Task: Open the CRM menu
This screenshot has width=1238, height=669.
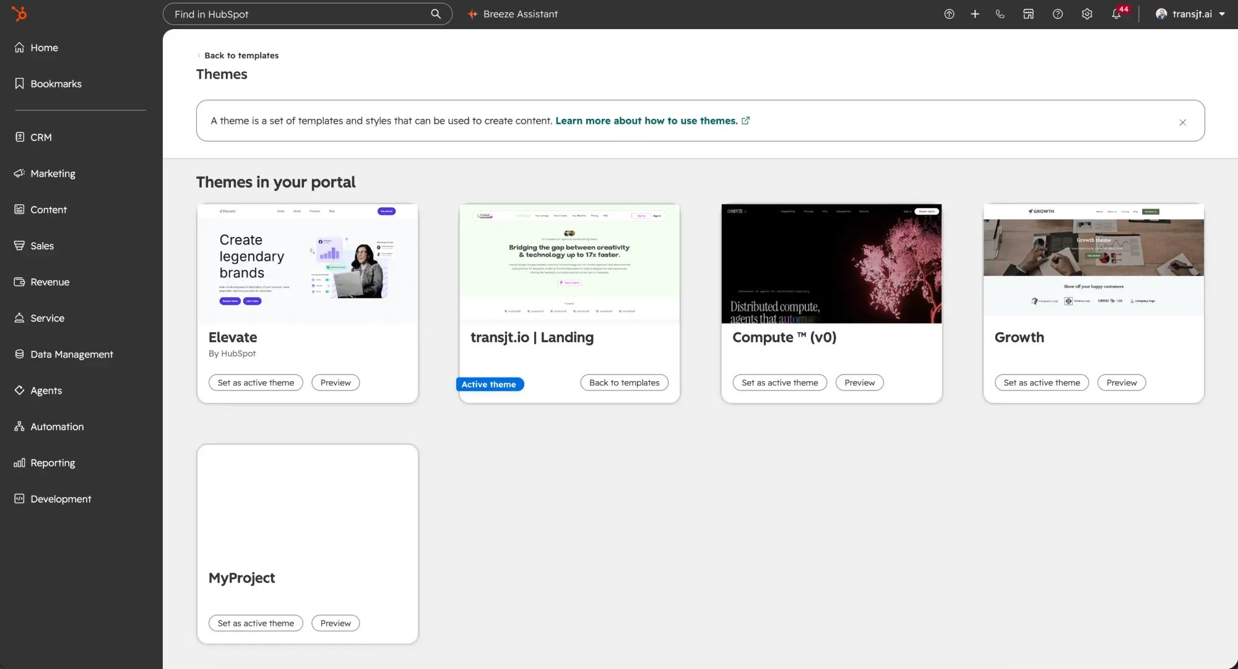Action: click(33, 137)
